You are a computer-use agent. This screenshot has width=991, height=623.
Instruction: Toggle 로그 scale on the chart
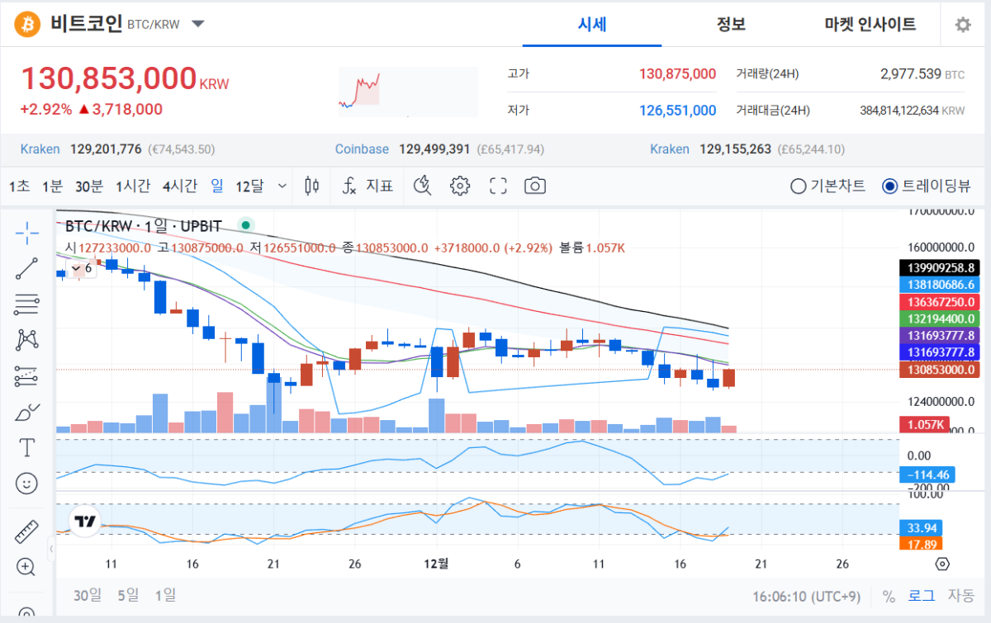coord(921,595)
